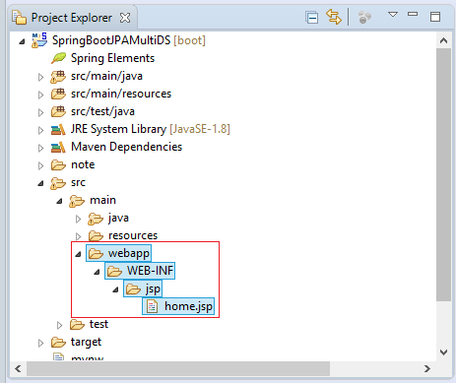Image resolution: width=456 pixels, height=383 pixels.
Task: Expand the target folder
Action: tap(40, 343)
